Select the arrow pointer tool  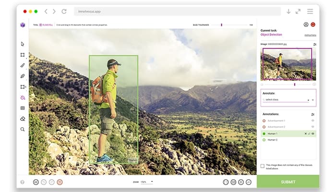click(23, 44)
